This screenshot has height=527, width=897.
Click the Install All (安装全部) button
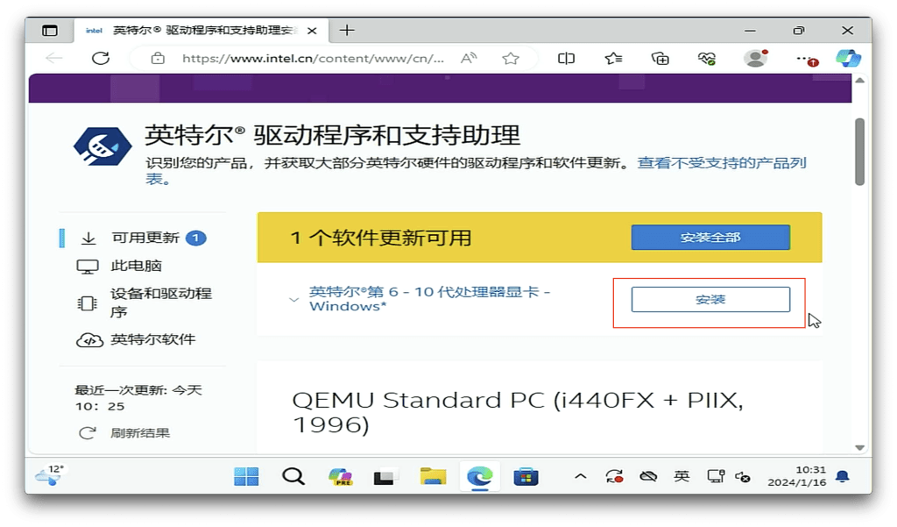click(710, 238)
